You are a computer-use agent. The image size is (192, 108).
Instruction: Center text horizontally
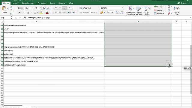click(x=60, y=13)
